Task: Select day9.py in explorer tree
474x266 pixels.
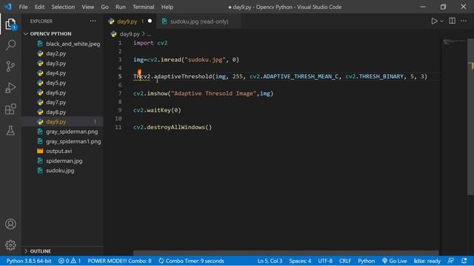Action: pyautogui.click(x=56, y=122)
